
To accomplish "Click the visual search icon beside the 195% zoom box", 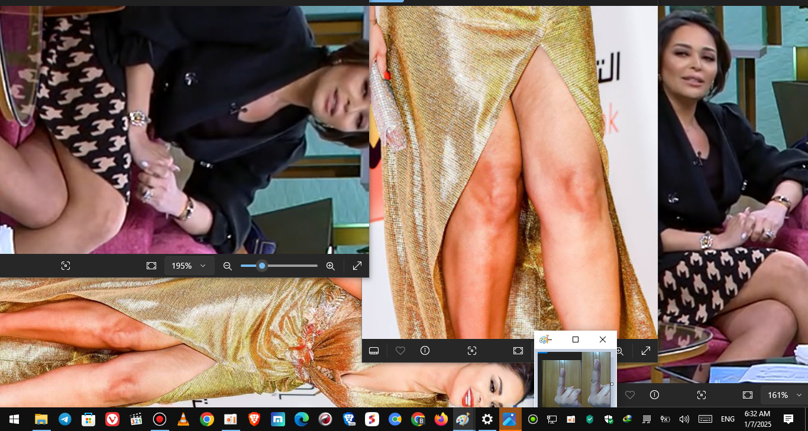I will point(66,266).
